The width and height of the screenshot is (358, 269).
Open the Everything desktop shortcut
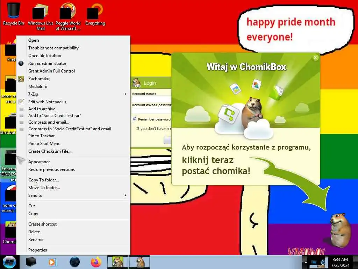click(x=95, y=14)
